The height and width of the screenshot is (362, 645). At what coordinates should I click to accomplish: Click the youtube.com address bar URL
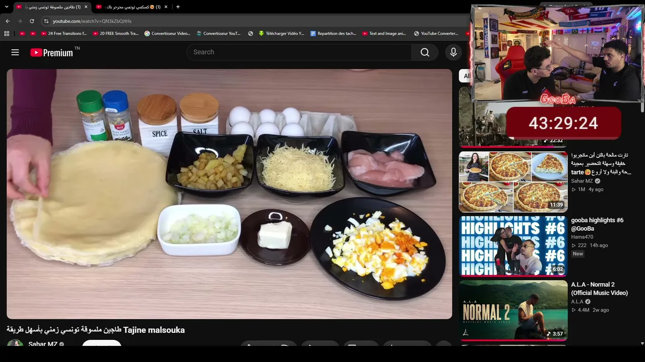click(92, 21)
